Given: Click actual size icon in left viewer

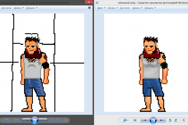Looking at the screenshot, I should point(16,120).
